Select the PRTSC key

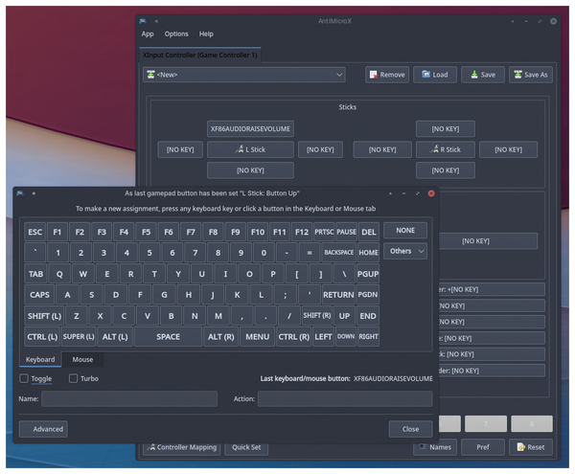point(324,232)
